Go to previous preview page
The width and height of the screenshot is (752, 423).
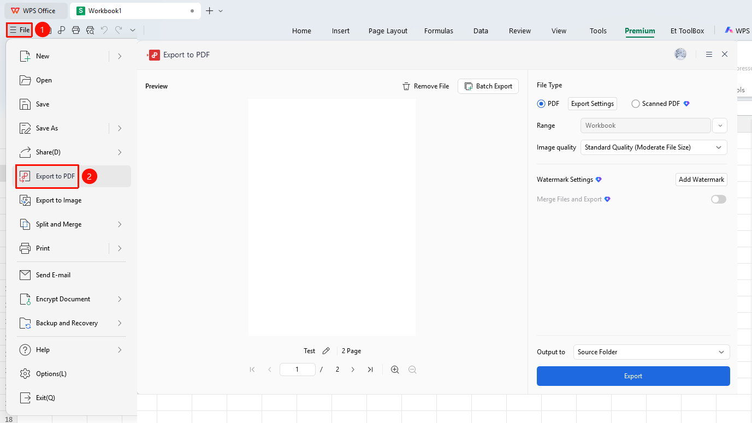pos(270,370)
